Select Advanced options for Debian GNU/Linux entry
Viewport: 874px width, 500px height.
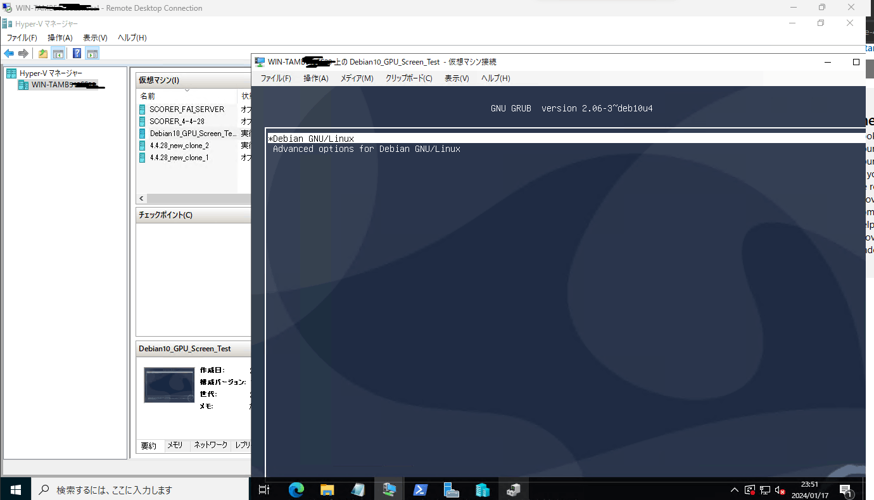tap(366, 149)
